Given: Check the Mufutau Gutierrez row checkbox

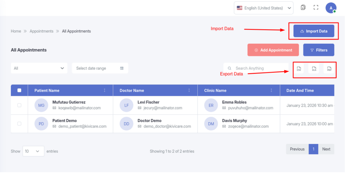Looking at the screenshot, I should click(x=19, y=105).
